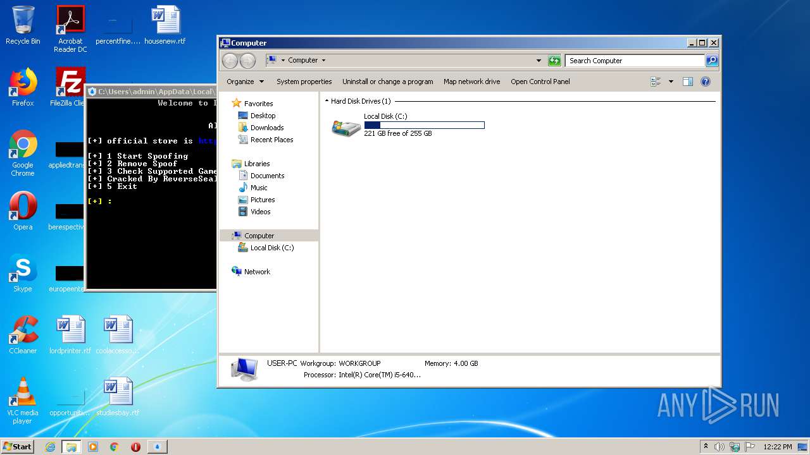Open the Videos library
The height and width of the screenshot is (455, 810).
tap(260, 212)
